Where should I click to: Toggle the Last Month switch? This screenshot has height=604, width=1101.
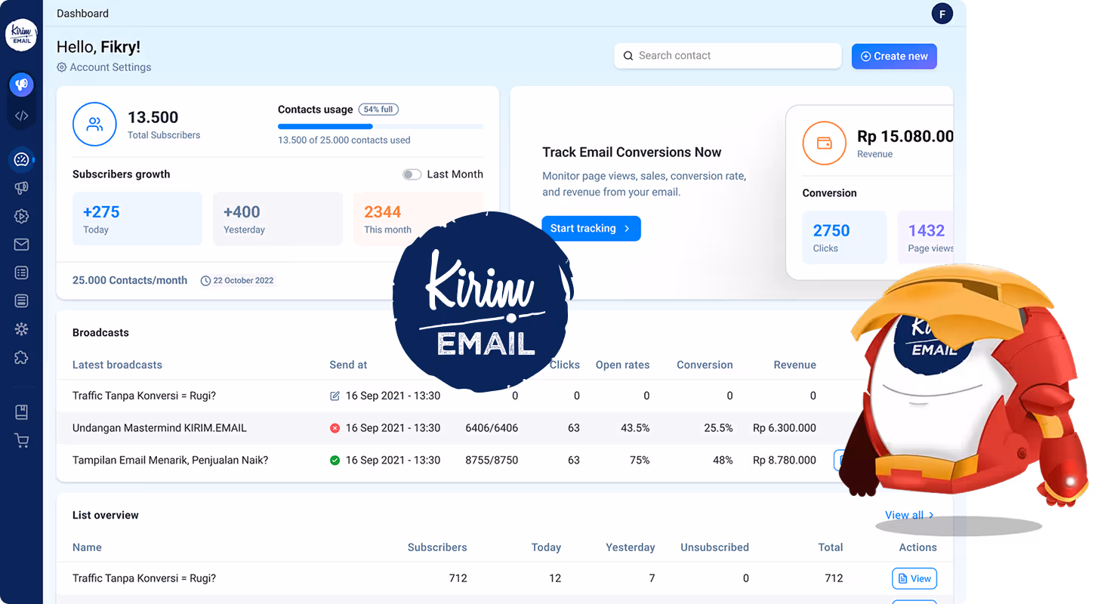[x=412, y=174]
